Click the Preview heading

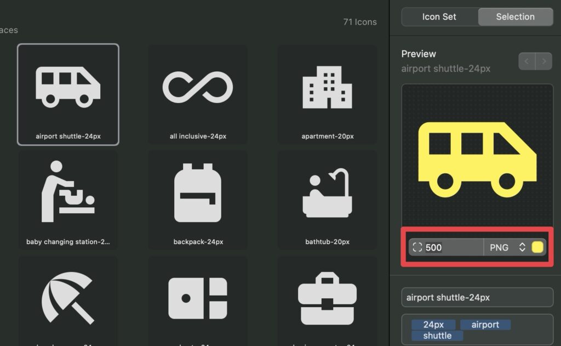pos(419,54)
